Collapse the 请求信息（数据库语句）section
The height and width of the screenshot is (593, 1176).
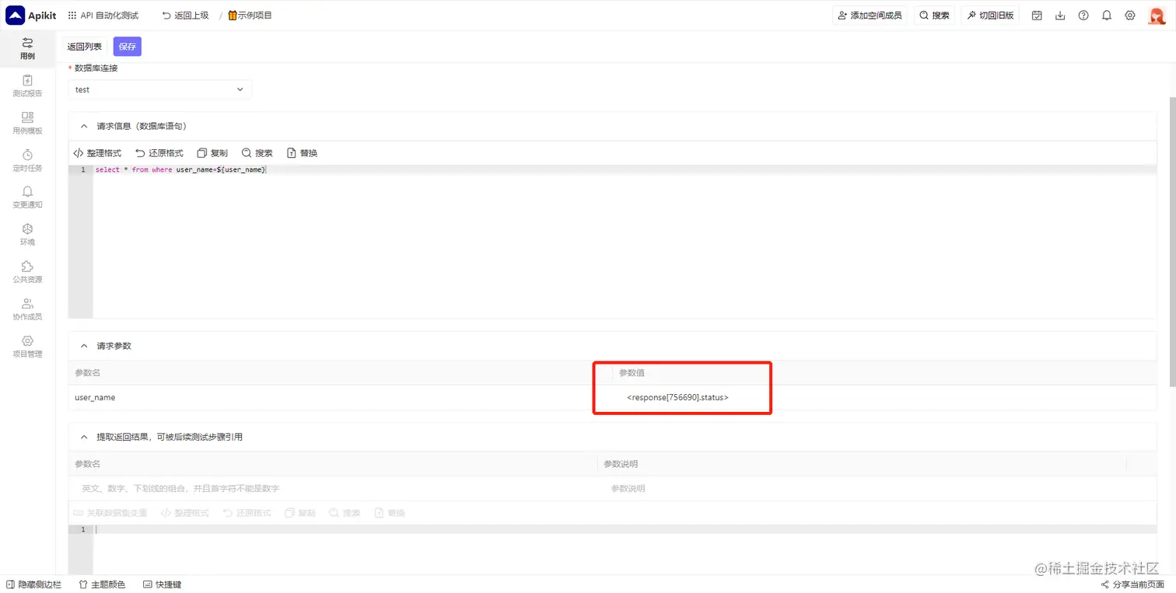coord(84,126)
